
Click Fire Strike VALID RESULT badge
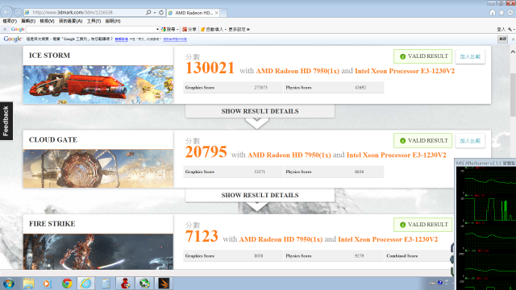click(422, 225)
